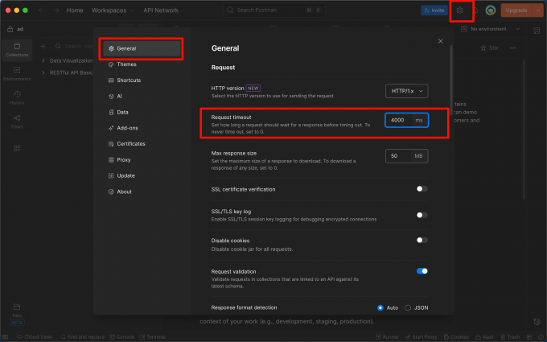
Task: Open the Vault
Action: tap(484, 336)
